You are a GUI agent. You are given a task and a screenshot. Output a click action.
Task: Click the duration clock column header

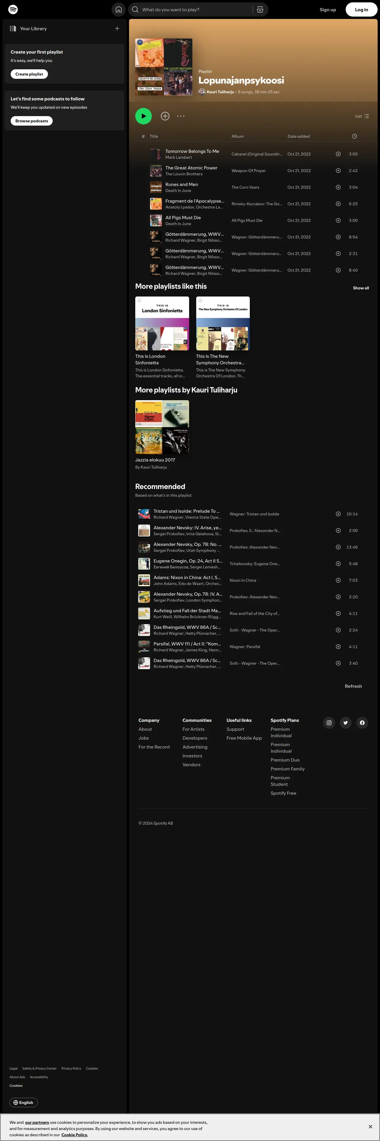[354, 137]
